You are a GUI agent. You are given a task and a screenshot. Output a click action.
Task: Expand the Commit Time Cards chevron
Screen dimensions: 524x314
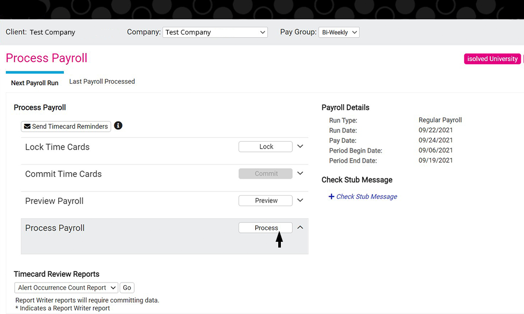[x=300, y=173]
